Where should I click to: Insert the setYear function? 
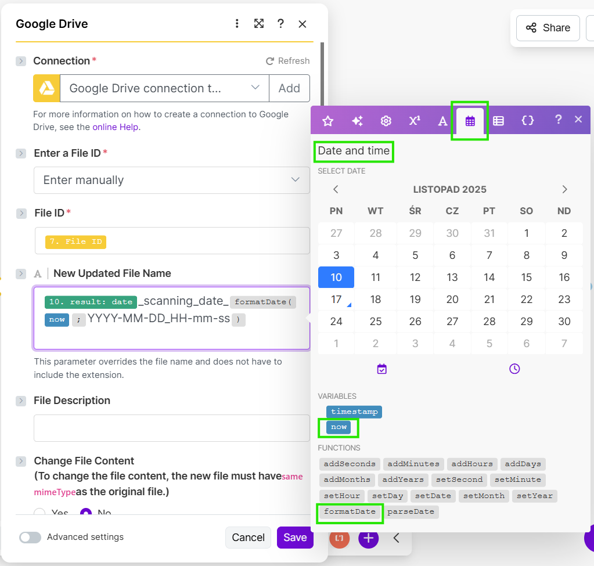[x=535, y=496]
